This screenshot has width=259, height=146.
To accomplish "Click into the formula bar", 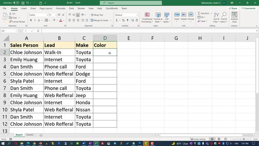I will pyautogui.click(x=149, y=31).
